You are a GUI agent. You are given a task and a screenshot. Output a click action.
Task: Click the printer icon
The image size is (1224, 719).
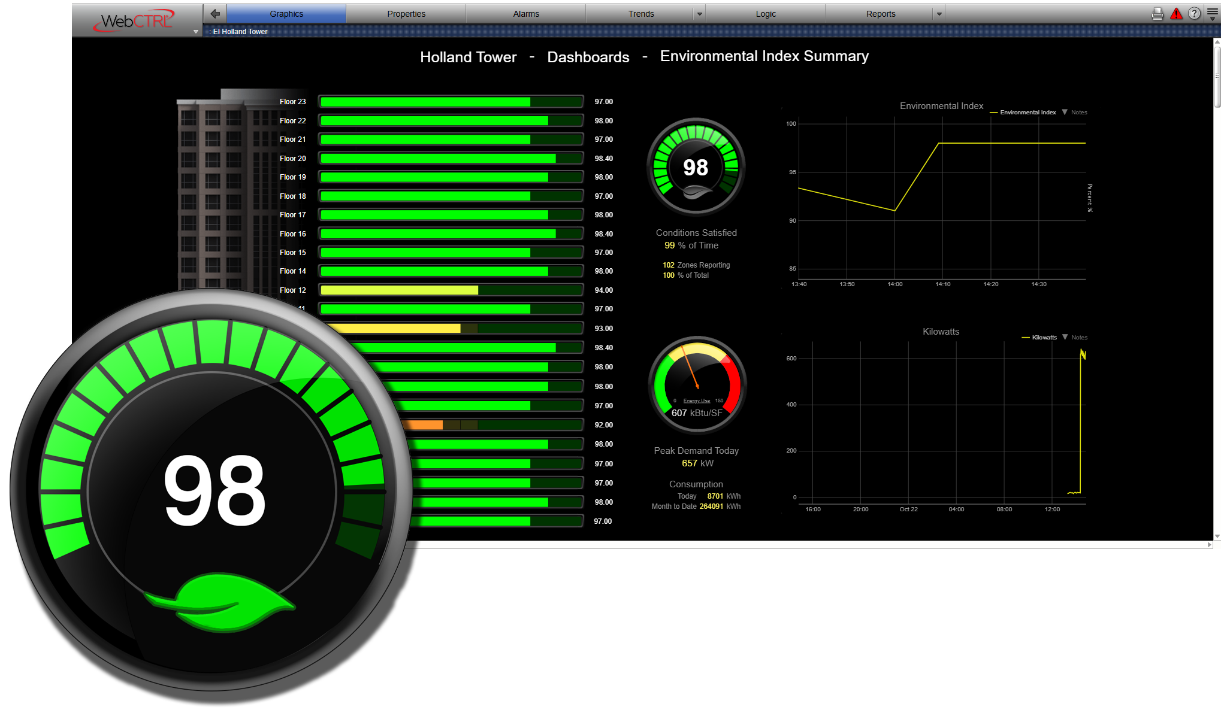point(1157,14)
